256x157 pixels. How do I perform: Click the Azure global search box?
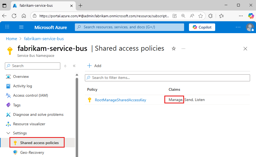pos(129,27)
